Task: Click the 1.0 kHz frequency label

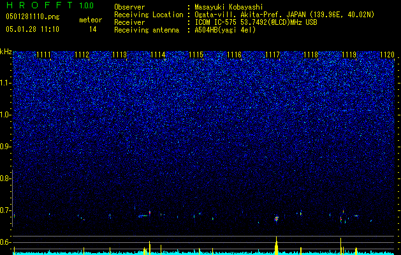Action: click(5, 115)
